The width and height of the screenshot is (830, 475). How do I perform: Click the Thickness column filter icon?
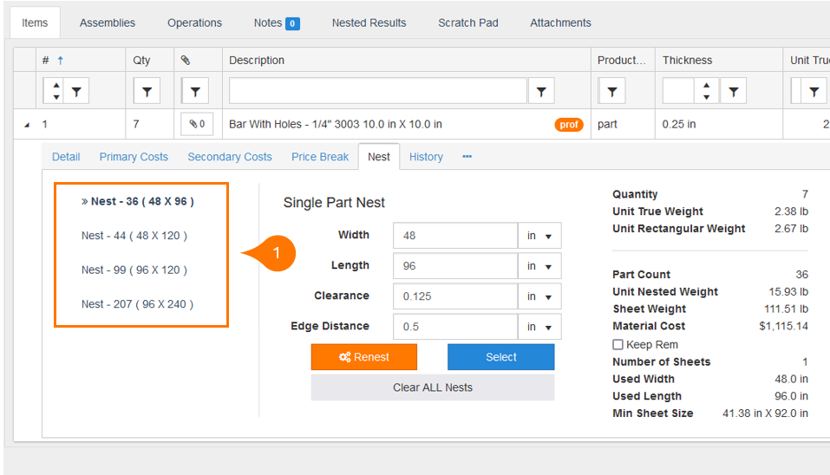pyautogui.click(x=733, y=91)
